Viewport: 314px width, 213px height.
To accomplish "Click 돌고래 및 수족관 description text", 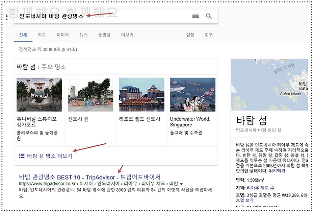I will (186, 132).
